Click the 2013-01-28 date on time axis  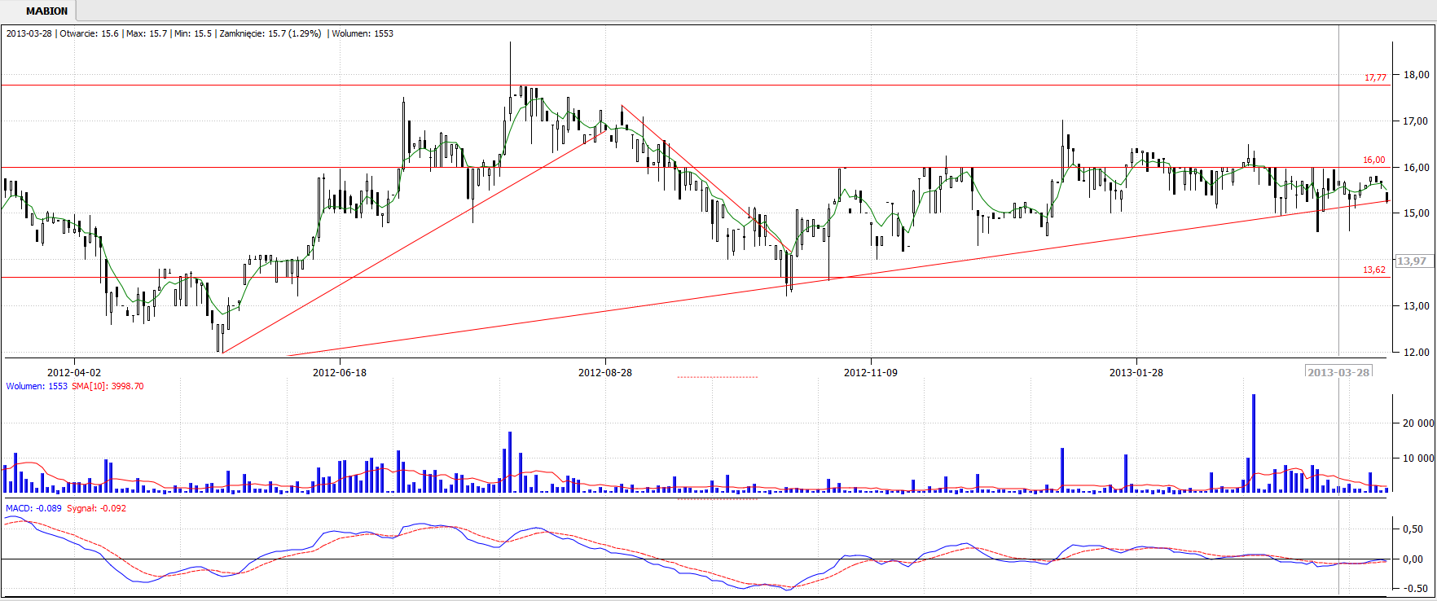(1136, 372)
